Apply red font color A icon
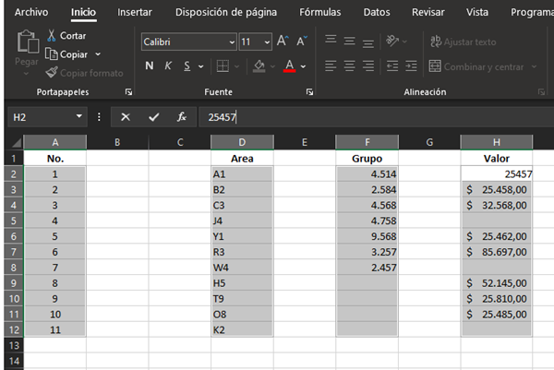 (289, 66)
